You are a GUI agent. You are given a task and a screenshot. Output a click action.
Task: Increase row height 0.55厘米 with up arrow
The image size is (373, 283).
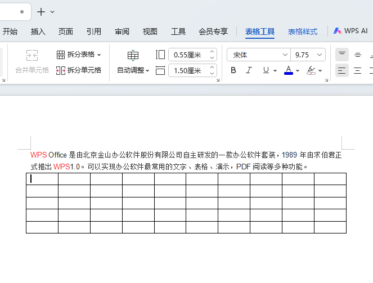212,52
